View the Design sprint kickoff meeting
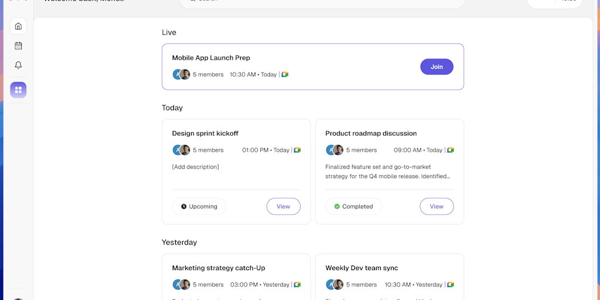Image resolution: width=600 pixels, height=300 pixels. click(284, 206)
